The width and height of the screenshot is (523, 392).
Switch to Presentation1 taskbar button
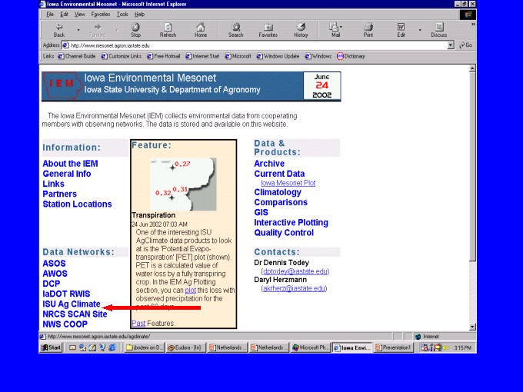pos(394,347)
